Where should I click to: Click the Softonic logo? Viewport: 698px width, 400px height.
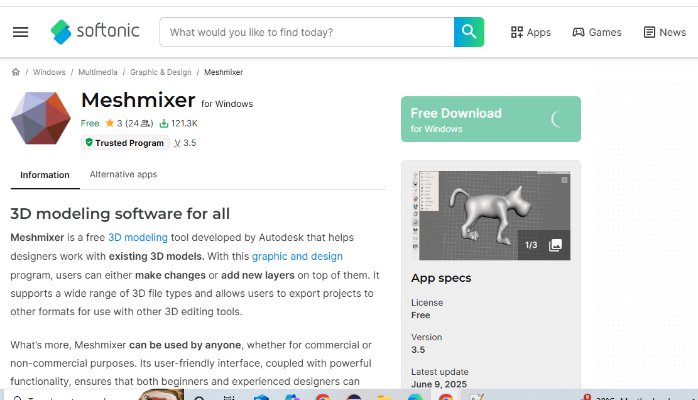pos(95,31)
